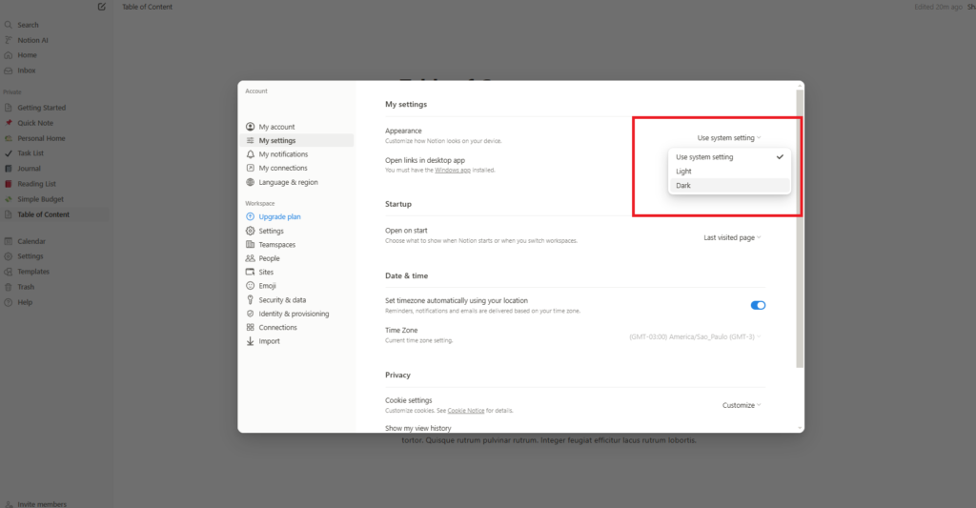
Task: Click the Teamspaces icon
Action: click(251, 244)
